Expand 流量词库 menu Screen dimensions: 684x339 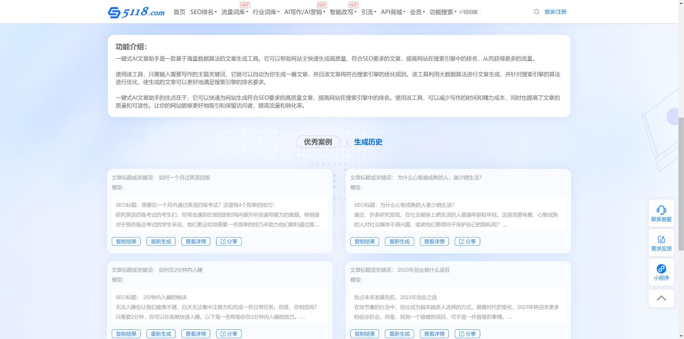235,12
